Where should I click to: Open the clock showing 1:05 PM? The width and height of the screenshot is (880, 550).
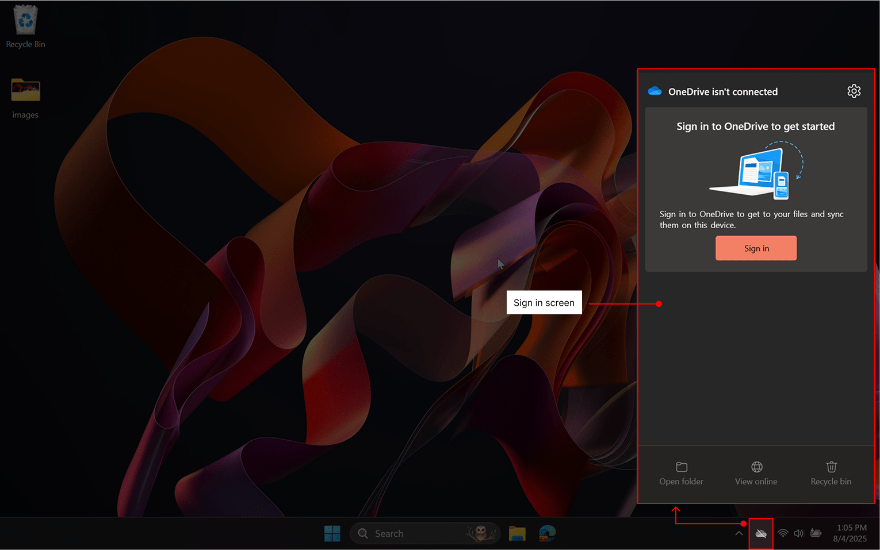(850, 533)
